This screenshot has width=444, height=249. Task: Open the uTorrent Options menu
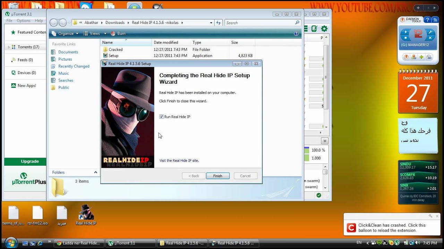coord(24,21)
